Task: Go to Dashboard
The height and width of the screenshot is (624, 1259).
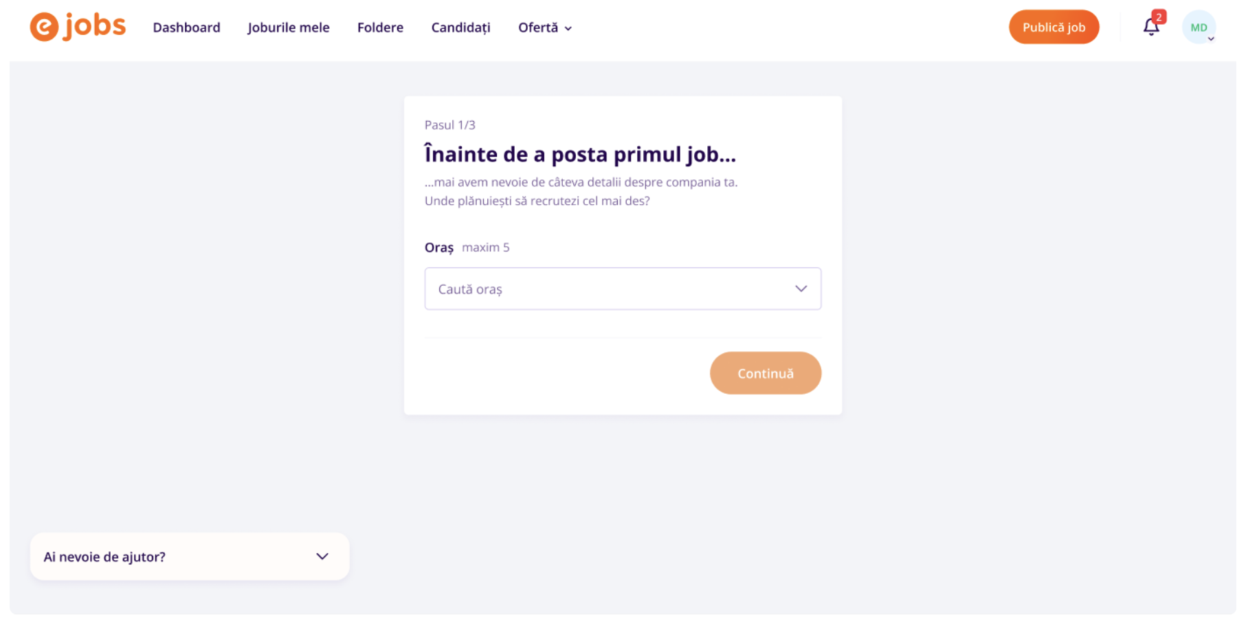Action: [x=186, y=27]
